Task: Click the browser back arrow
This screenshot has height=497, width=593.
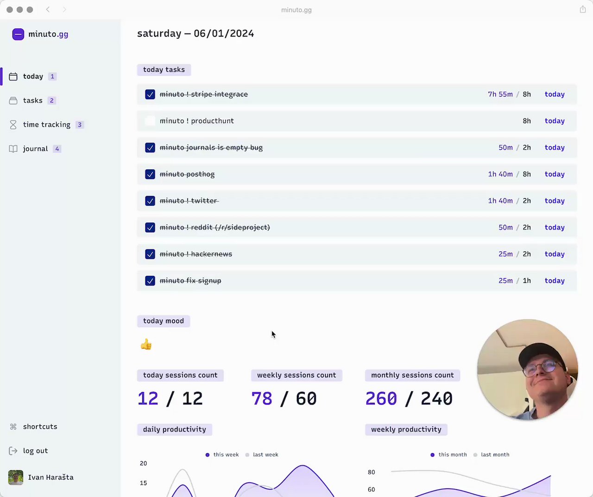Action: point(48,9)
